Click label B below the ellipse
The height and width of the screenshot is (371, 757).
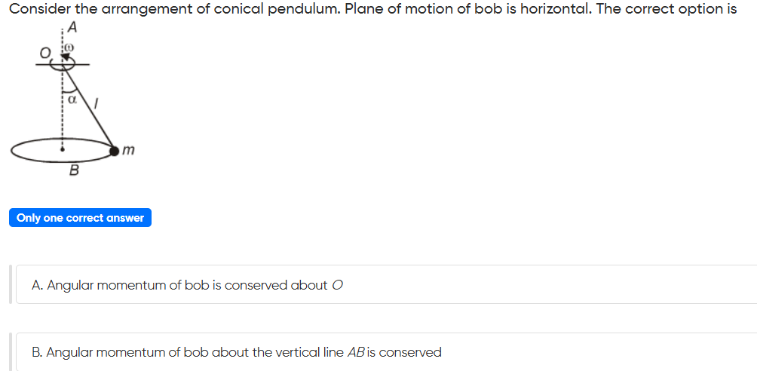click(73, 171)
